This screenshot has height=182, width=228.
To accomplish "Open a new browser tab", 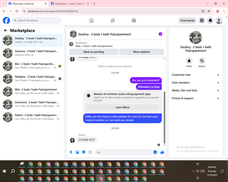I will point(94,4).
